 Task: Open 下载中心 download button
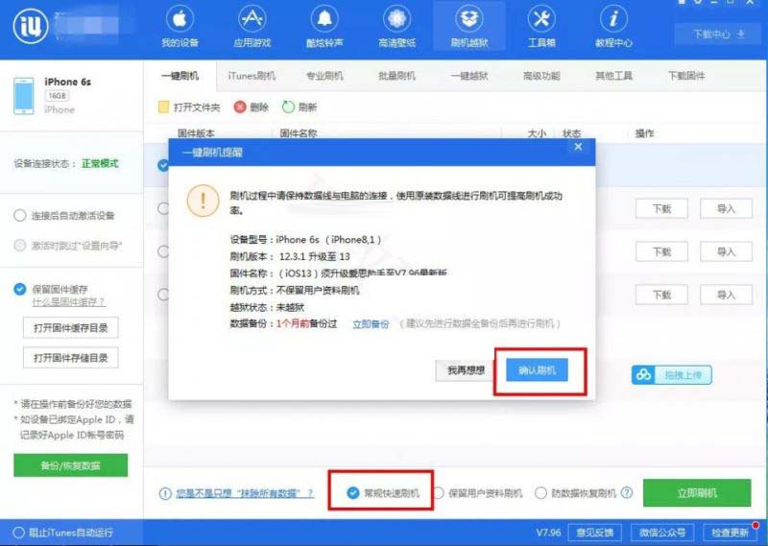pos(719,35)
